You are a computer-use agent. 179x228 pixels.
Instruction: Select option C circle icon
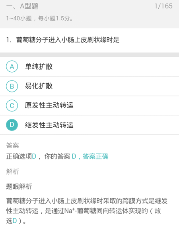point(12,105)
